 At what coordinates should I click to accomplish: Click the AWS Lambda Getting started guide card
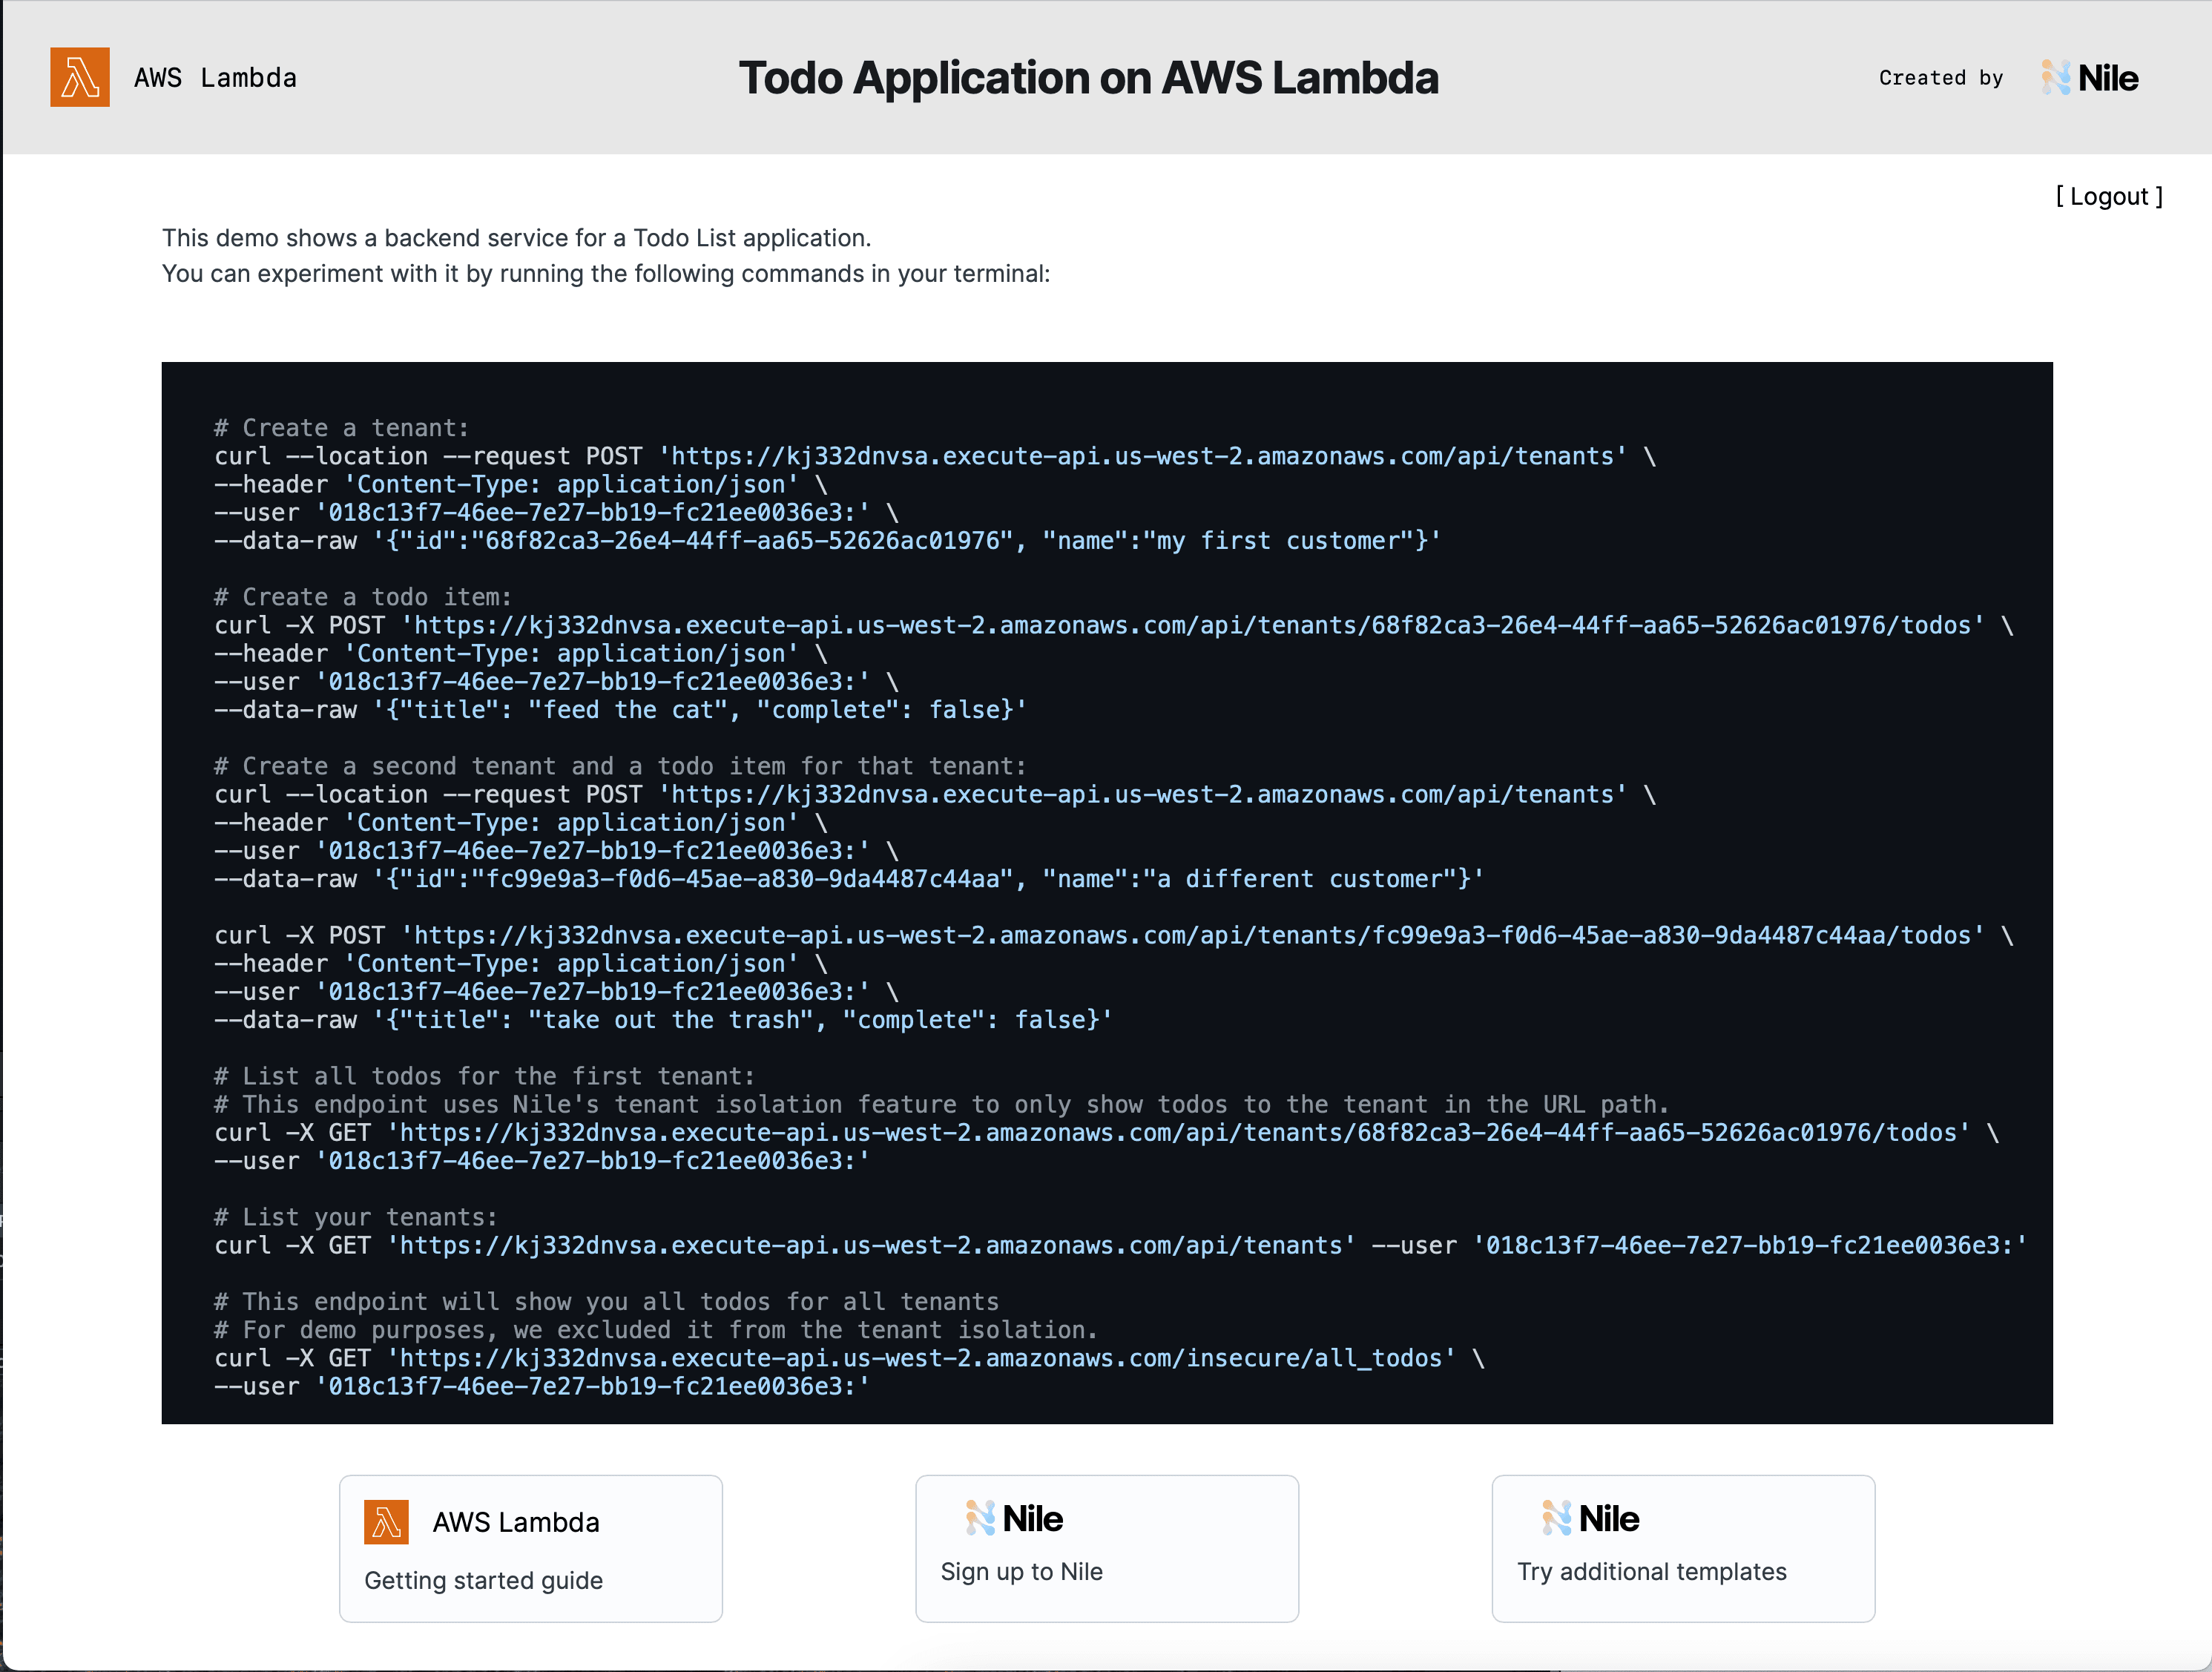pyautogui.click(x=531, y=1549)
